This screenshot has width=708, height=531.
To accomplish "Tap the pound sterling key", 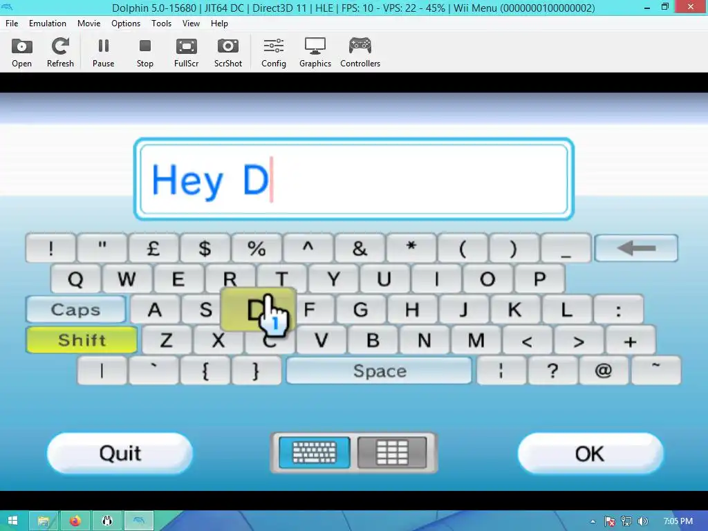I will (153, 248).
